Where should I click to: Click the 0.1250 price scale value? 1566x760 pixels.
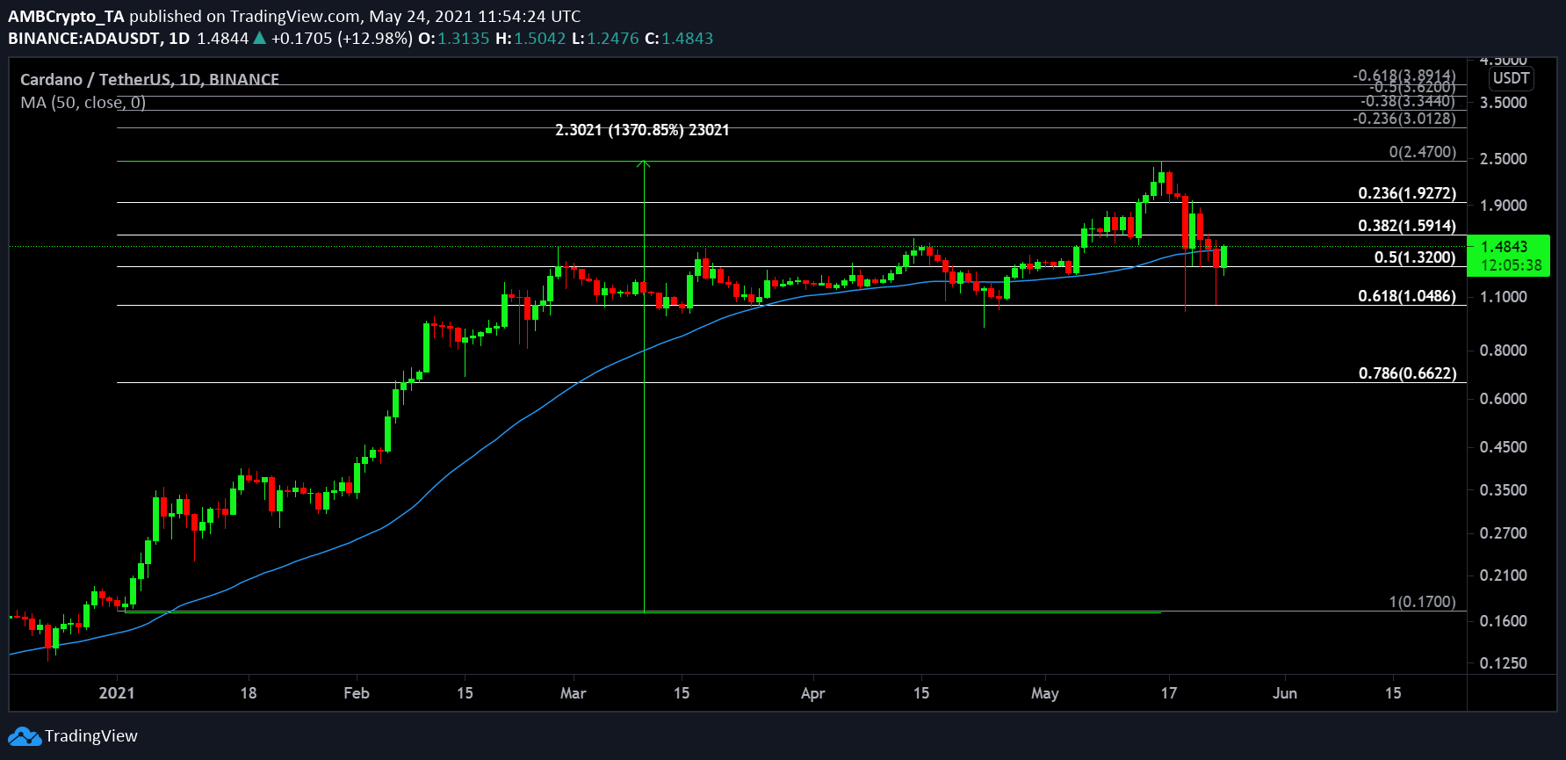point(1504,663)
